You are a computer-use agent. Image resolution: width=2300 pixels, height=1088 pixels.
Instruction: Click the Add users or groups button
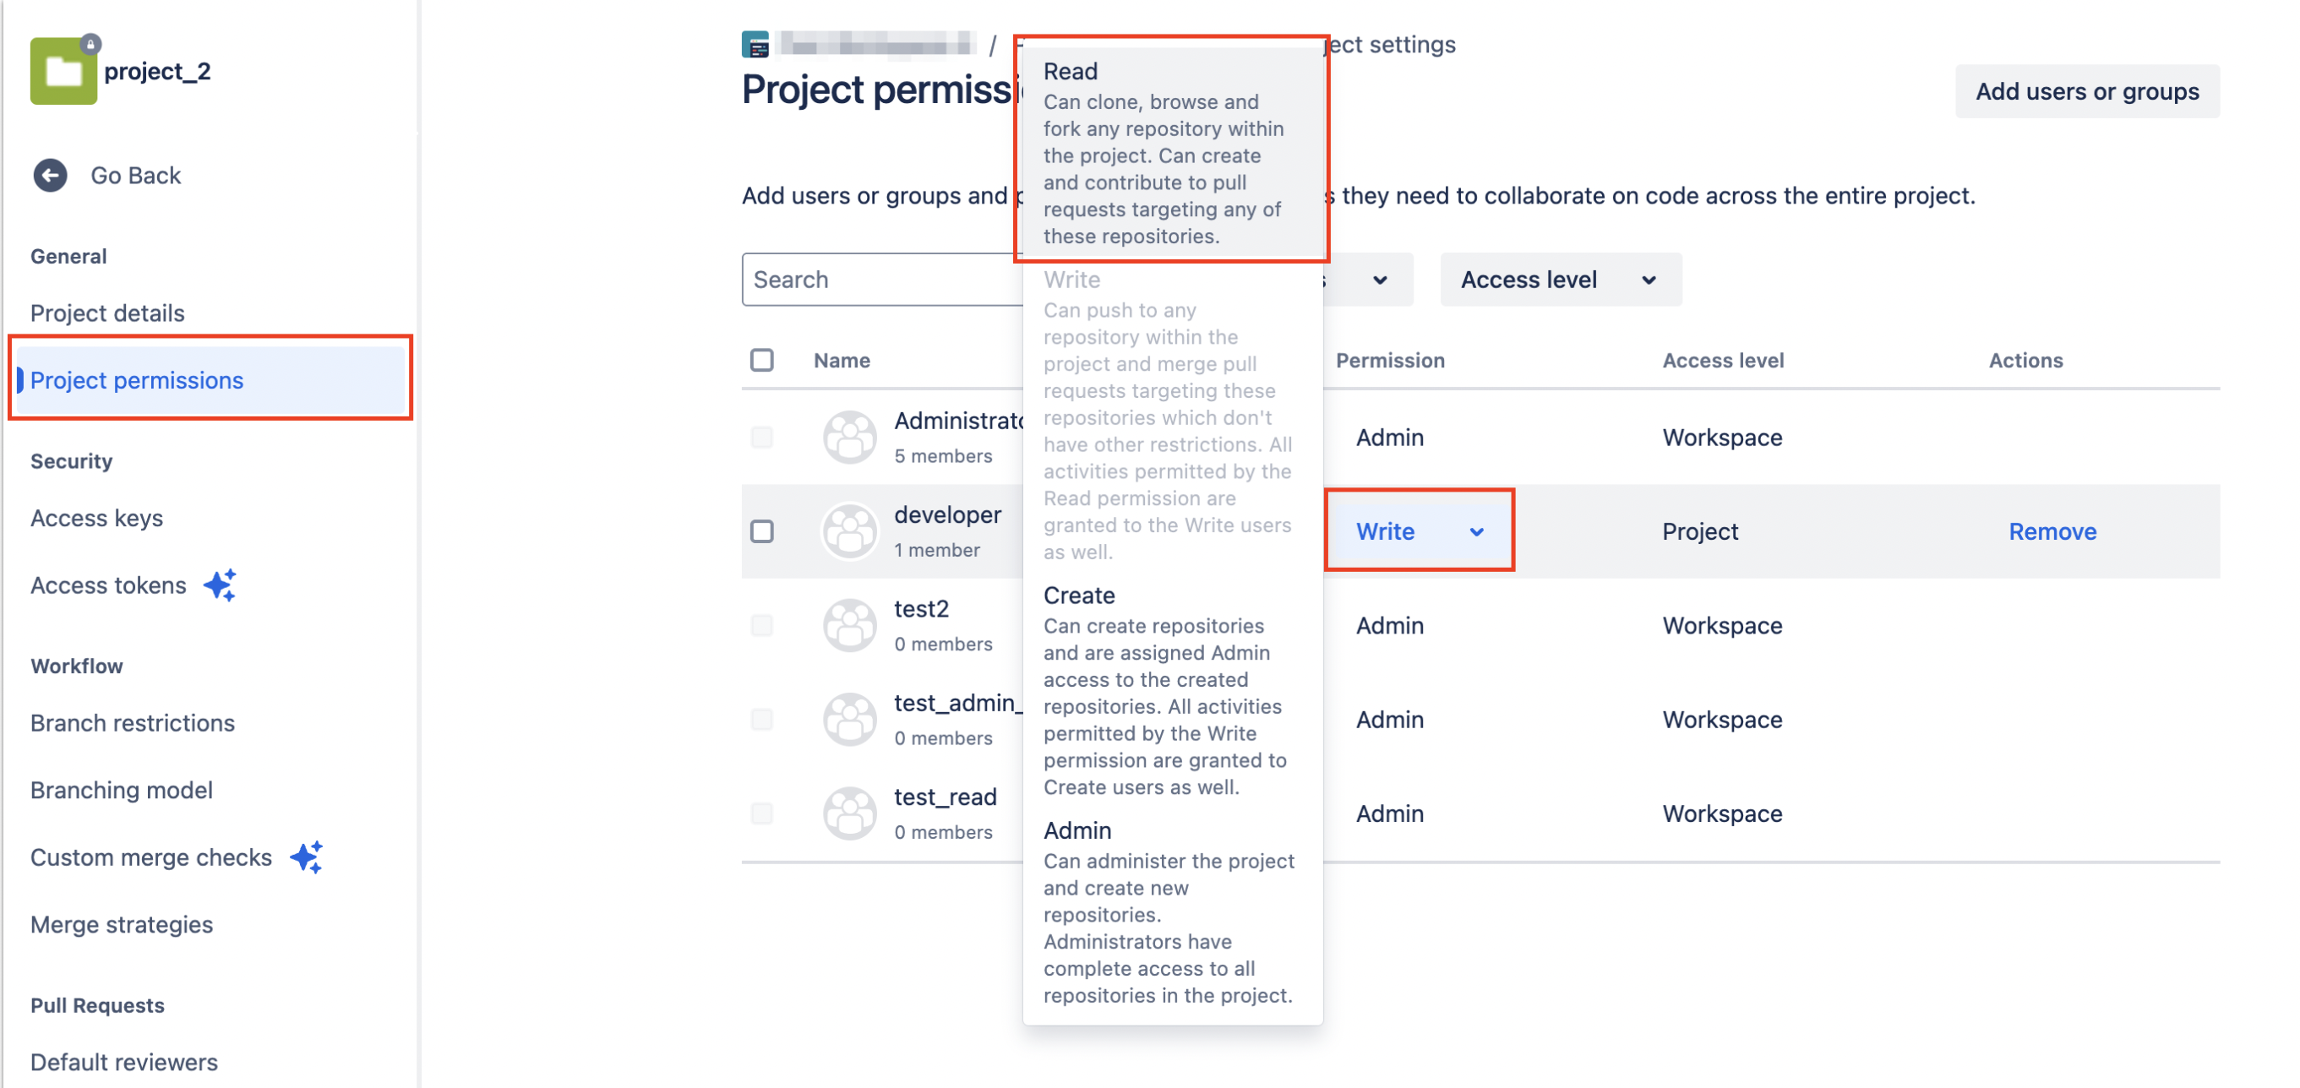pos(2088,90)
